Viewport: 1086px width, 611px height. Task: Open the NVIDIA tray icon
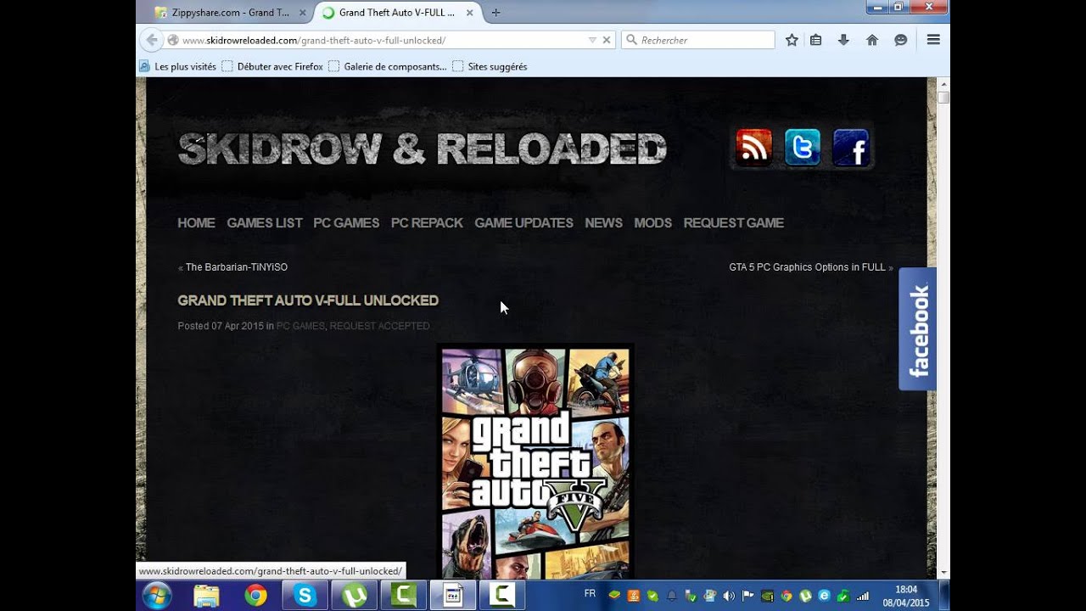coord(767,596)
